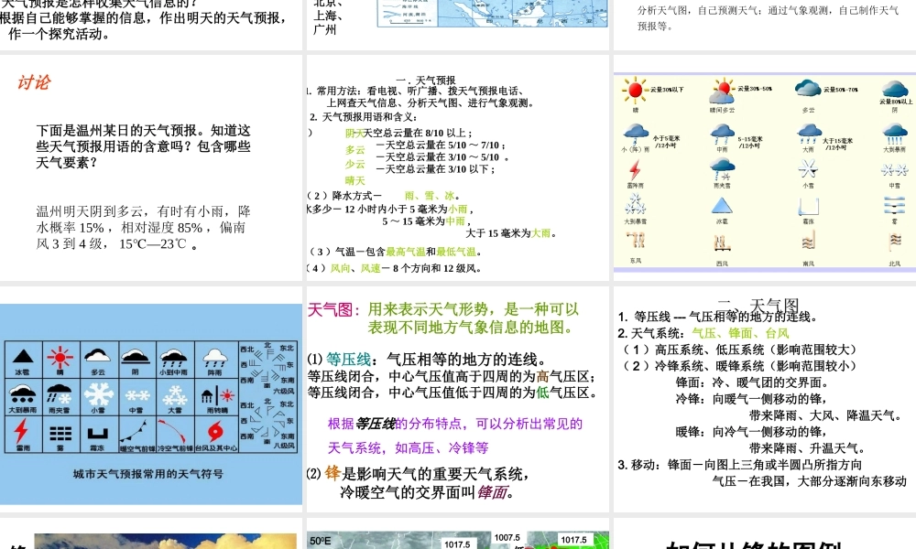Click the 八级风 wind direction rose
The image size is (916, 549).
click(267, 423)
